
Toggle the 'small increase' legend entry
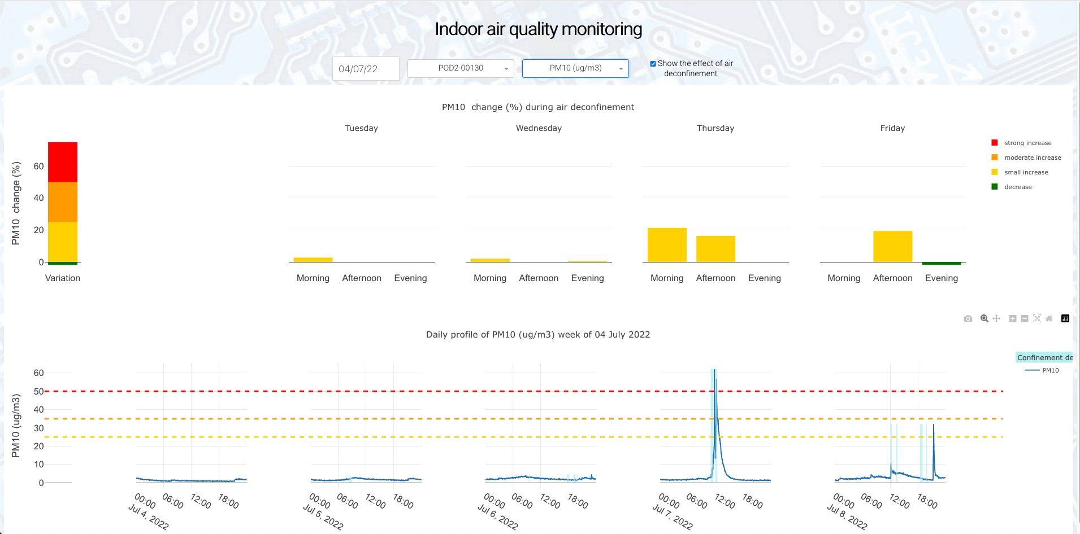(x=1020, y=172)
